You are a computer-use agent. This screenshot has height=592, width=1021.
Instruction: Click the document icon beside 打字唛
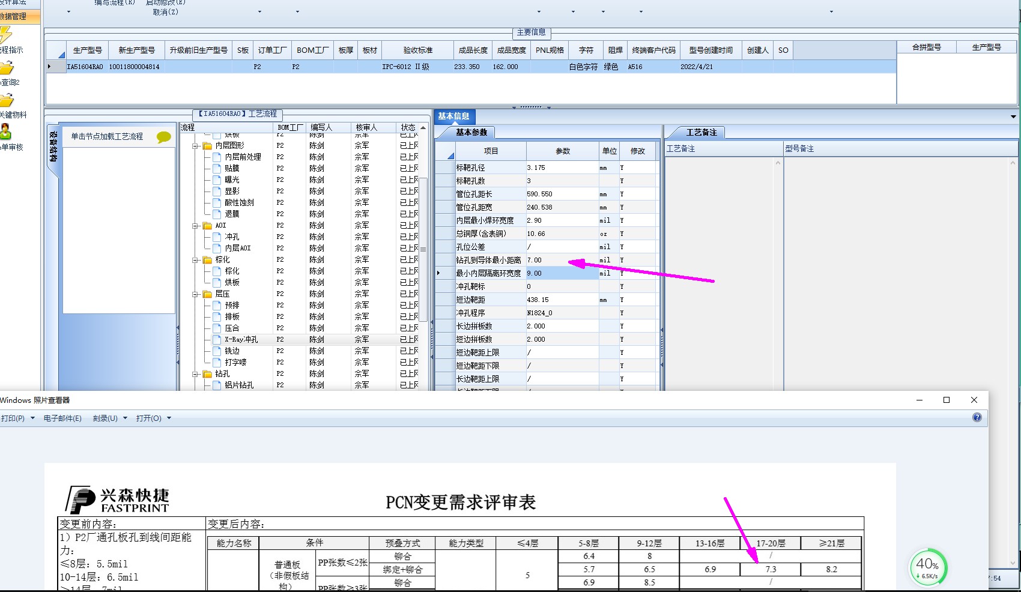tap(217, 362)
